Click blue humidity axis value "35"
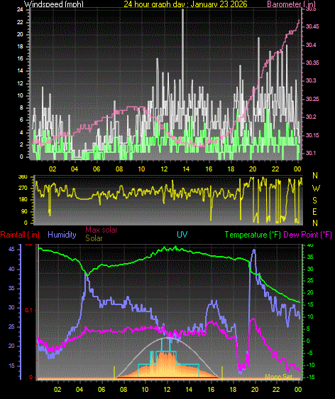The height and width of the screenshot is (399, 335). click(x=11, y=288)
